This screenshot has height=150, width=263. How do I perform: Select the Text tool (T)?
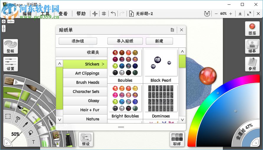point(33,142)
